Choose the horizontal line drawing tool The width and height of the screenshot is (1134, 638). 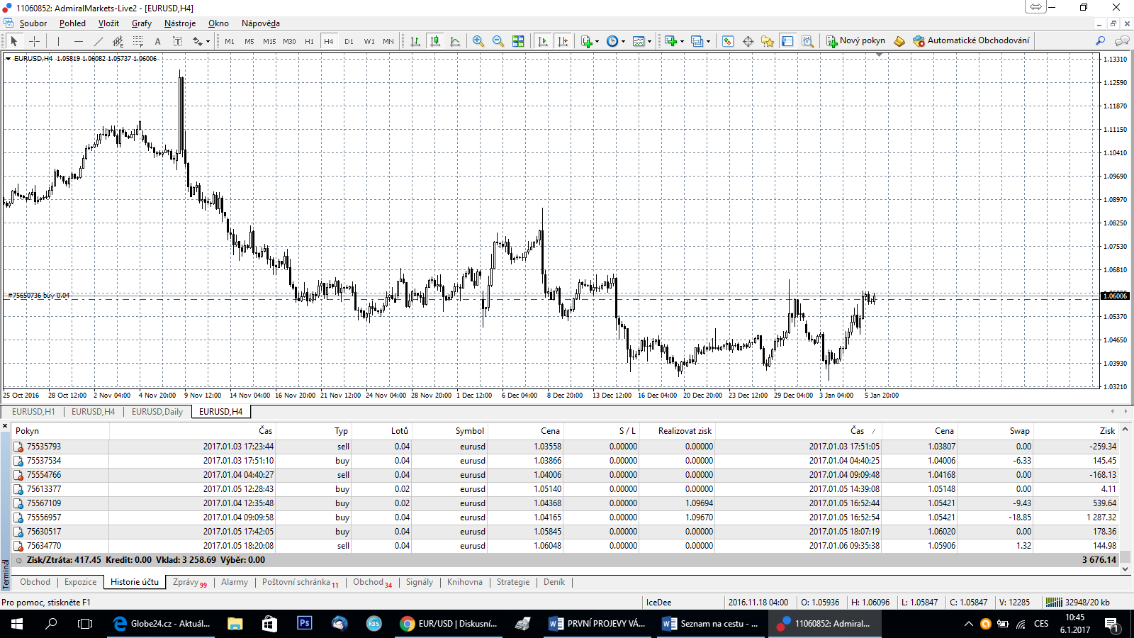click(79, 41)
